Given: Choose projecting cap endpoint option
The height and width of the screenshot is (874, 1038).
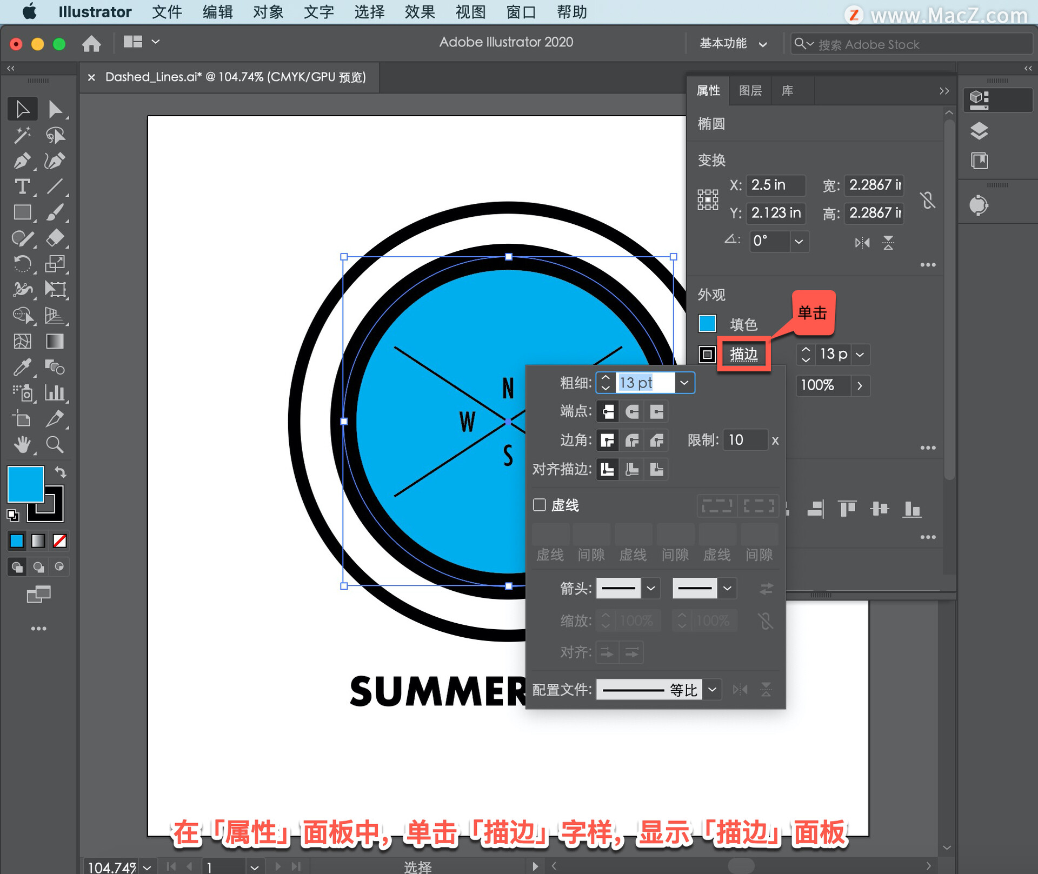Looking at the screenshot, I should [x=657, y=412].
